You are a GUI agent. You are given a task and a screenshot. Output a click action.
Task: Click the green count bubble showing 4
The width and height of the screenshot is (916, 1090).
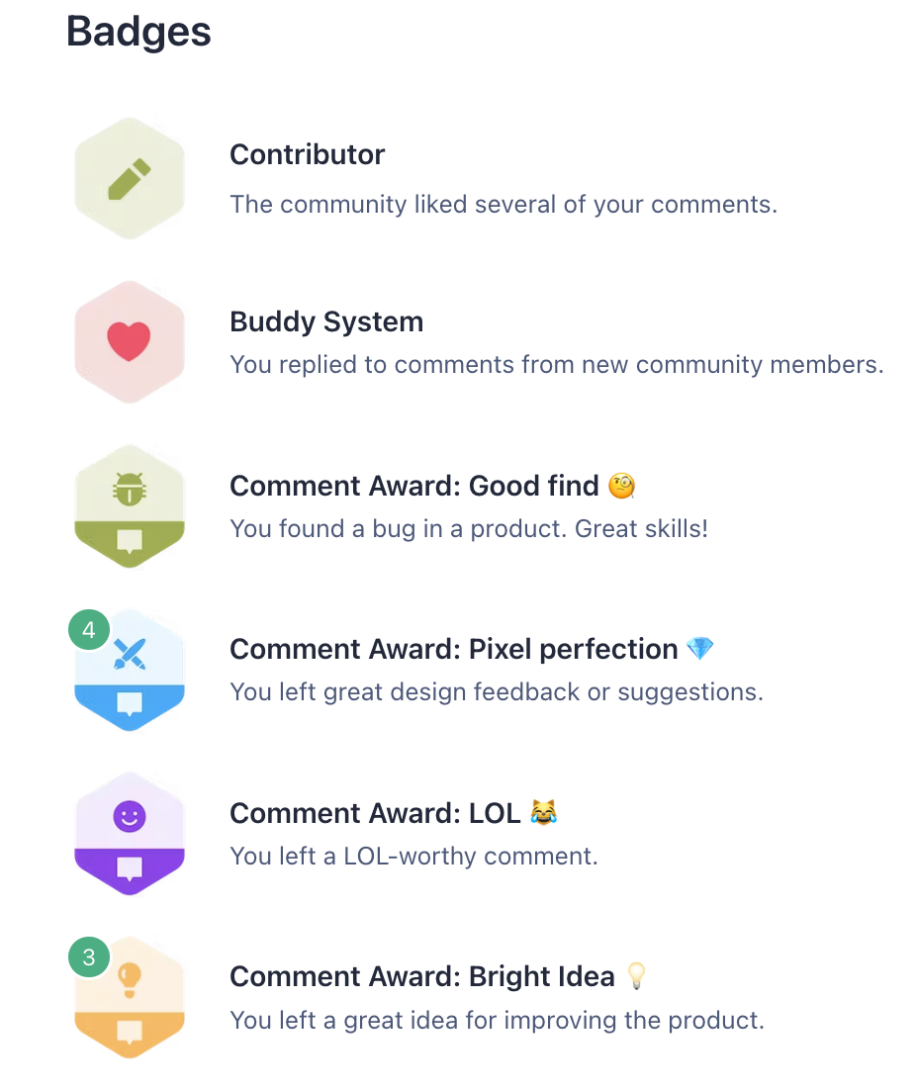(89, 630)
